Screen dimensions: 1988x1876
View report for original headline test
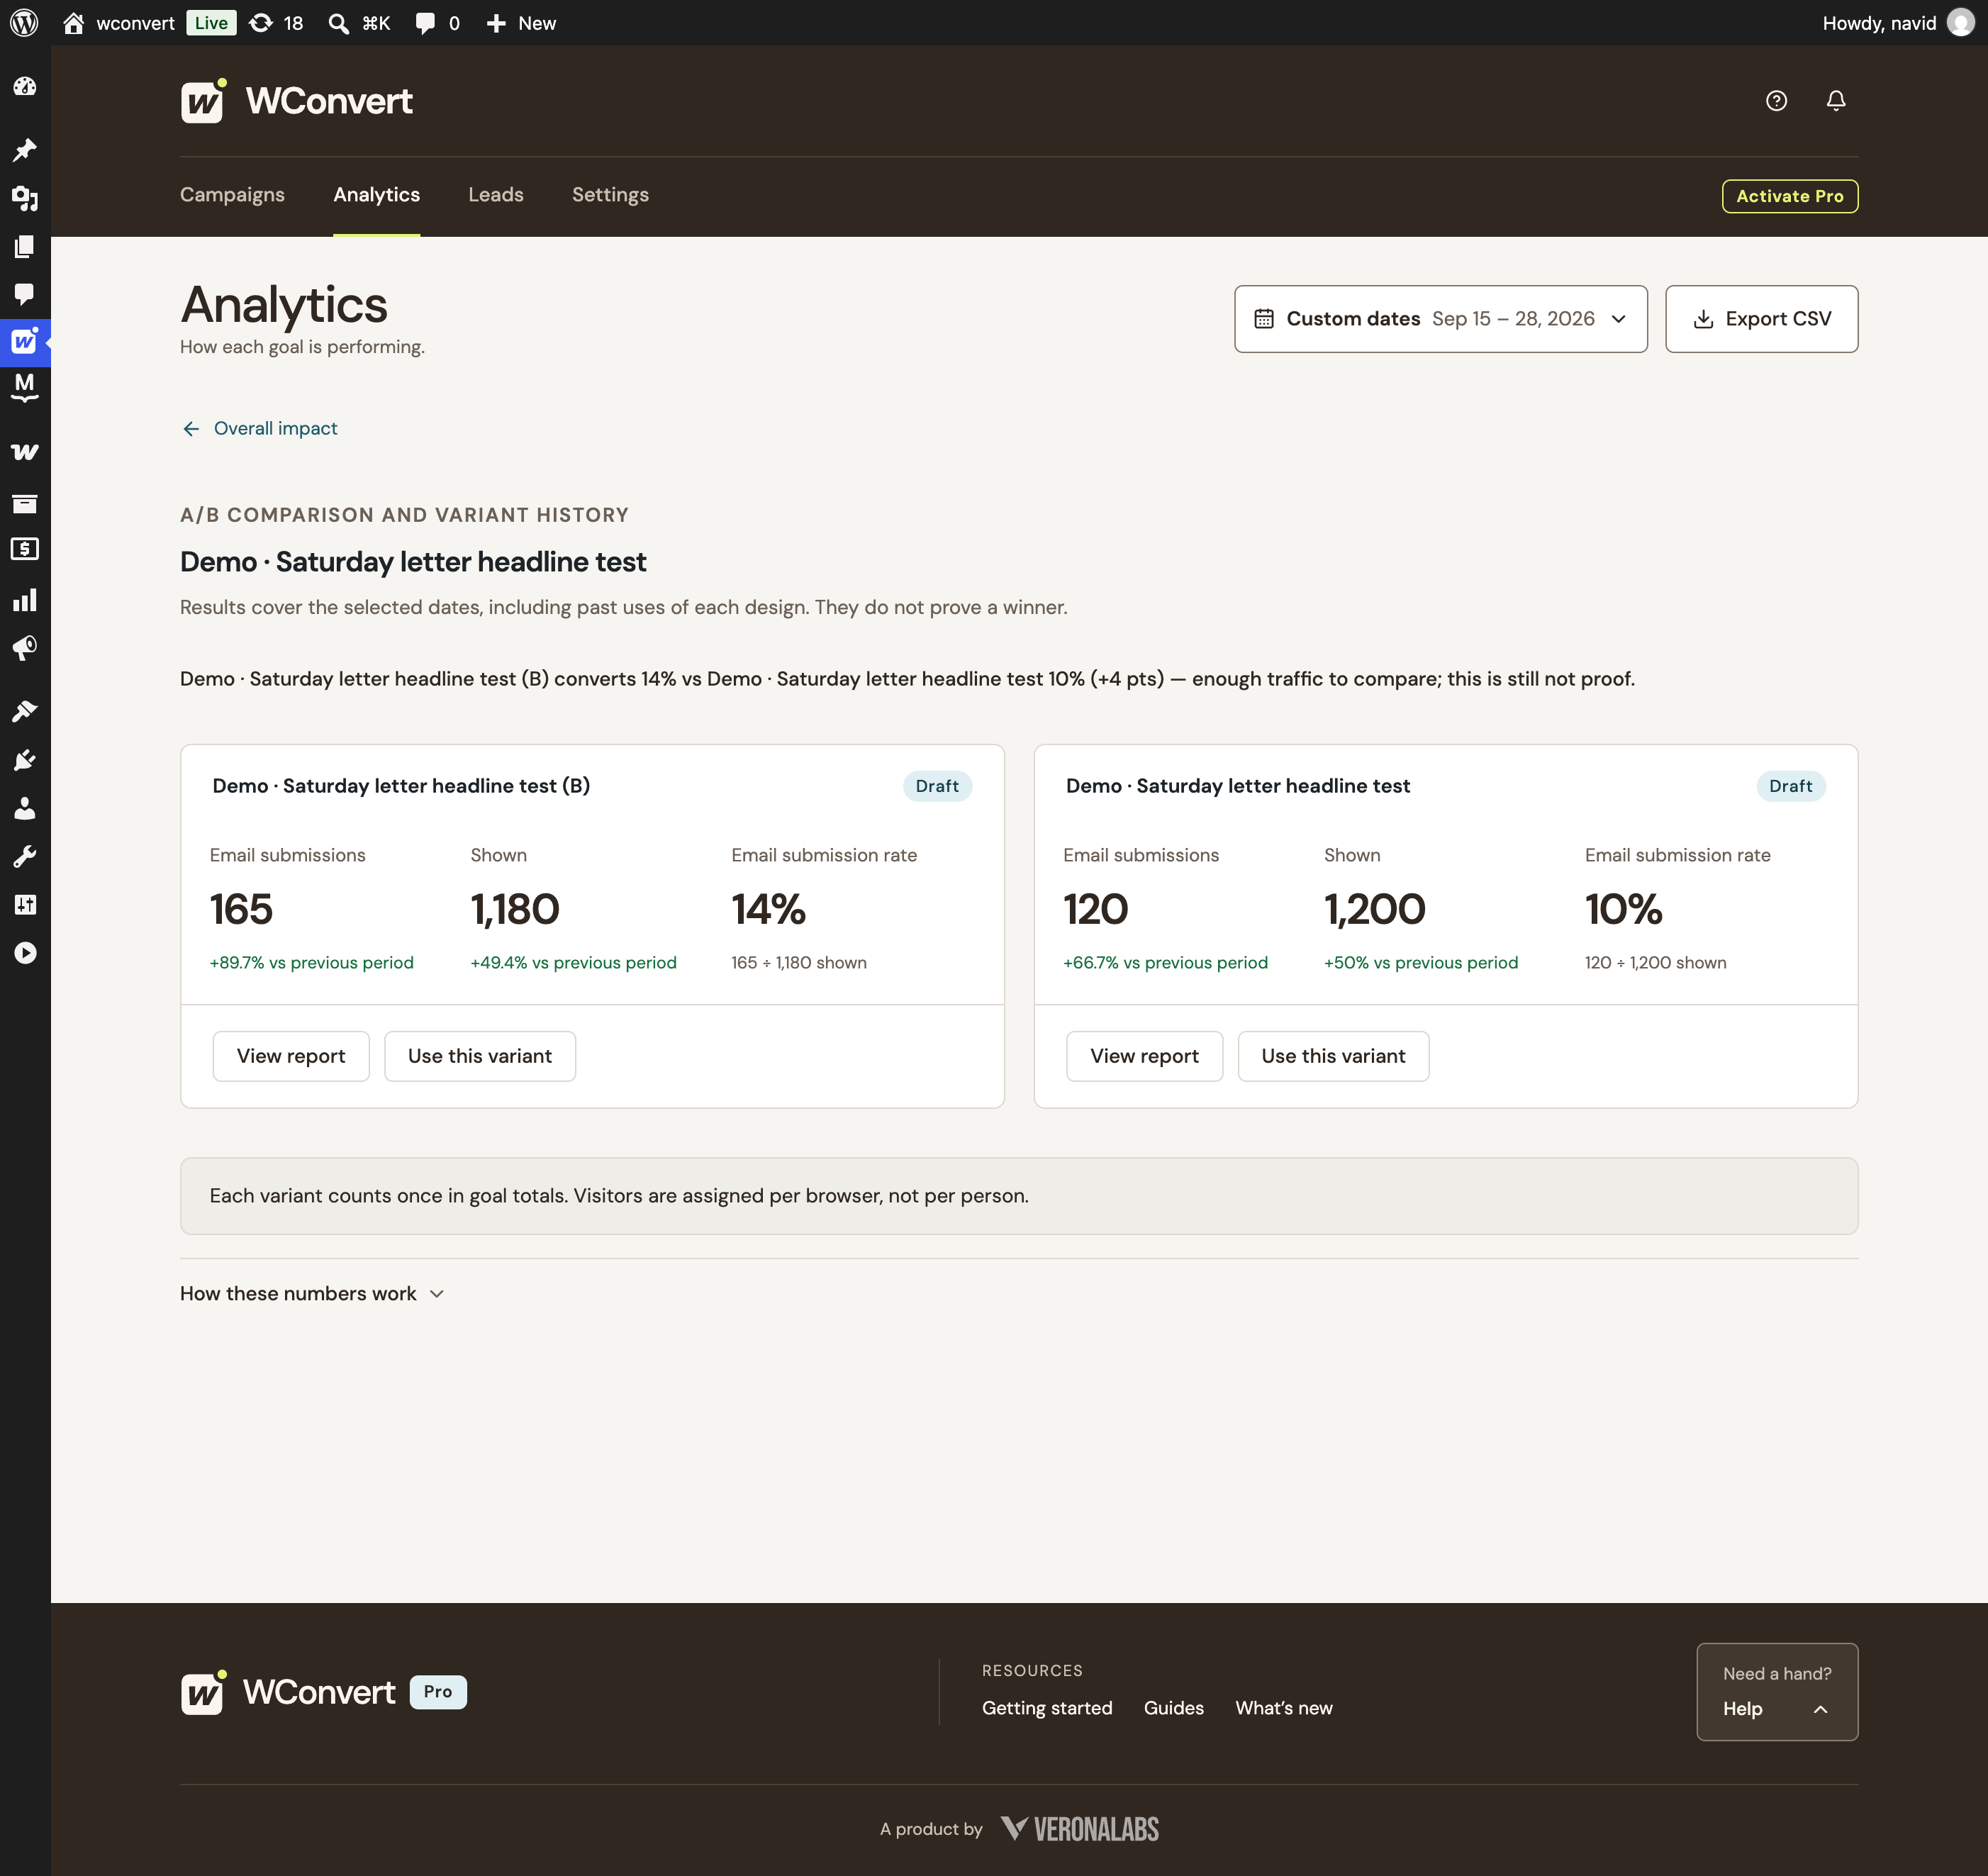1144,1056
